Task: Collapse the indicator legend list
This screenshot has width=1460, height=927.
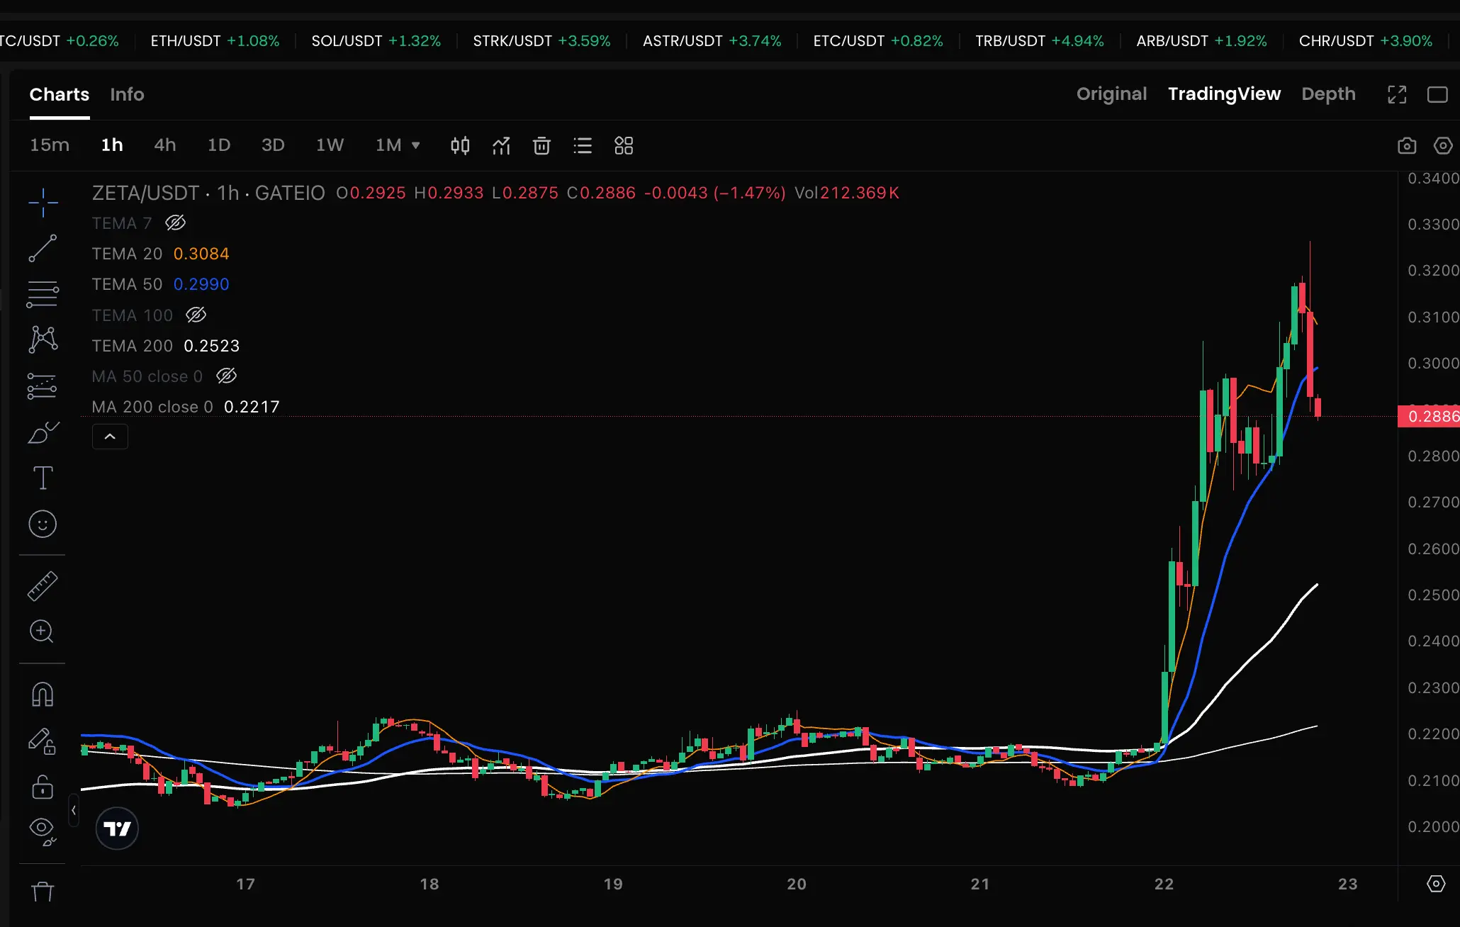Action: 110,437
